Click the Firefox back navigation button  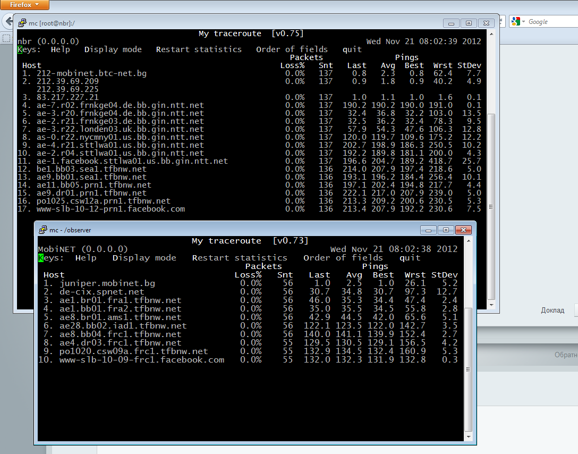[7, 22]
